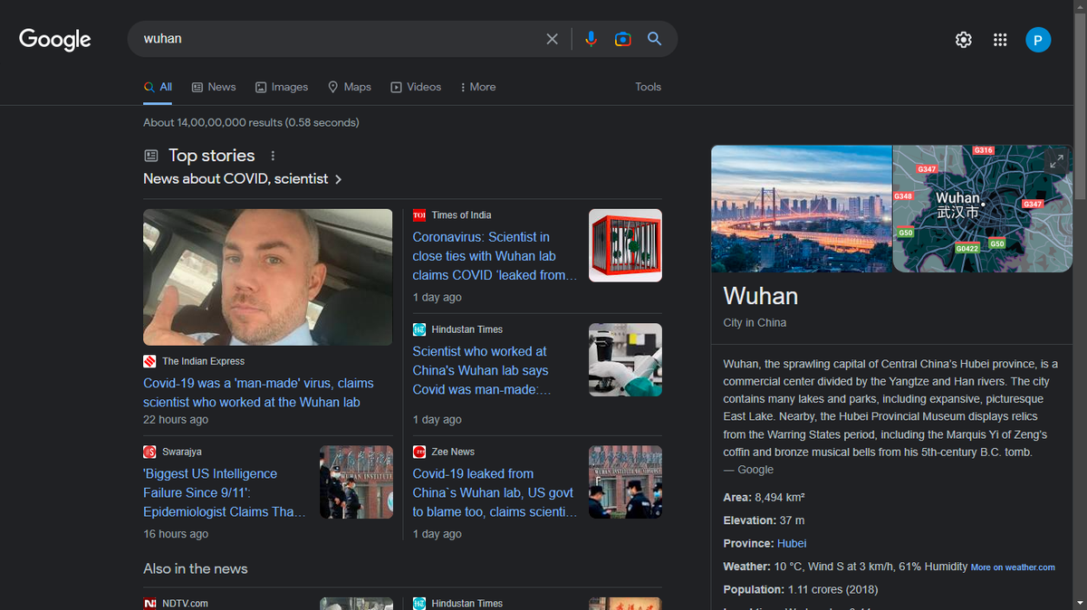Click 'Area: 8,494 km²' text
Viewport: 1087px width, 610px height.
pos(765,498)
